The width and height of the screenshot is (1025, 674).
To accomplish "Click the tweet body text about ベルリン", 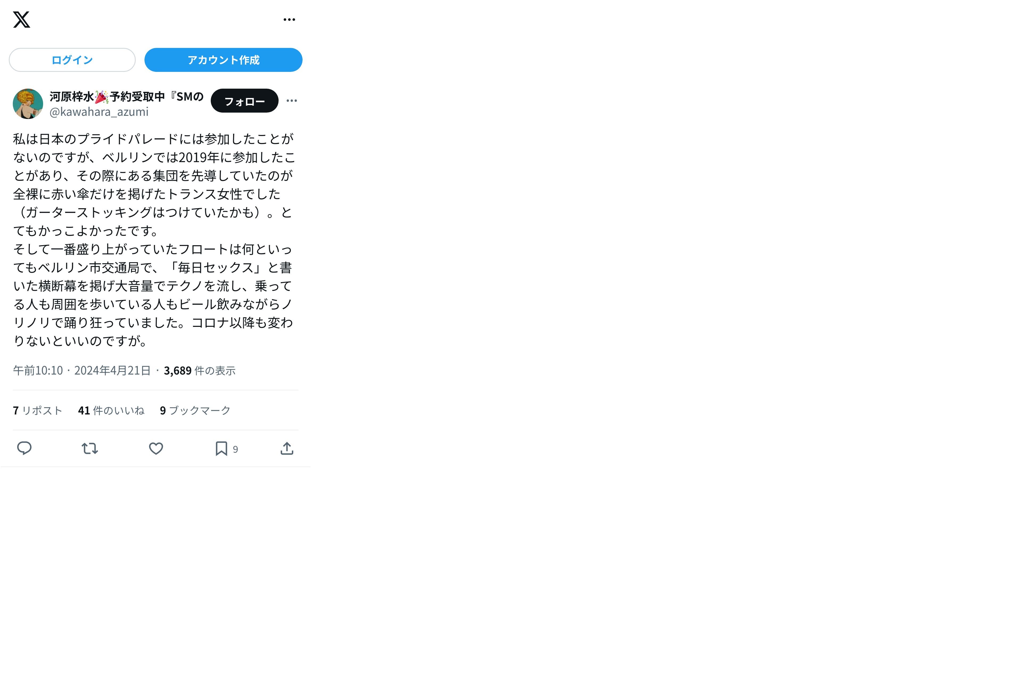I will (154, 240).
